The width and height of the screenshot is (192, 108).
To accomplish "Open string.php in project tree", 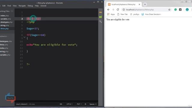I will point(4,52).
